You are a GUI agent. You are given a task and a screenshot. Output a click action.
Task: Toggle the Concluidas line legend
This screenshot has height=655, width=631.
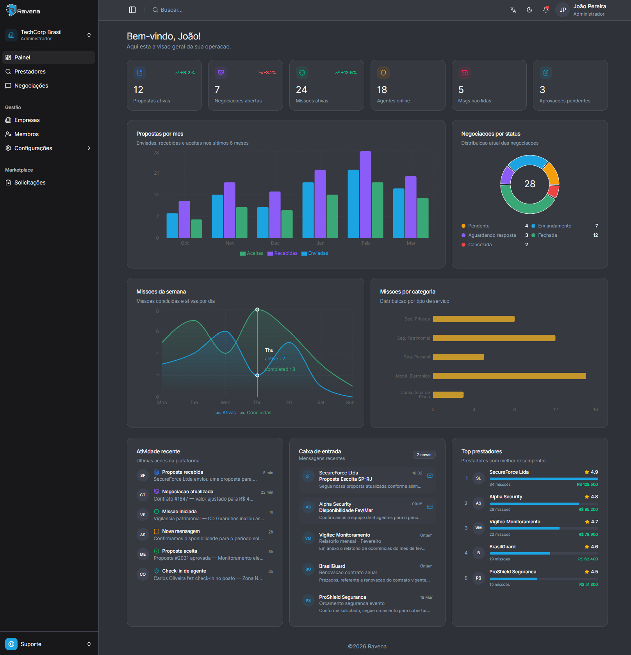tap(255, 413)
